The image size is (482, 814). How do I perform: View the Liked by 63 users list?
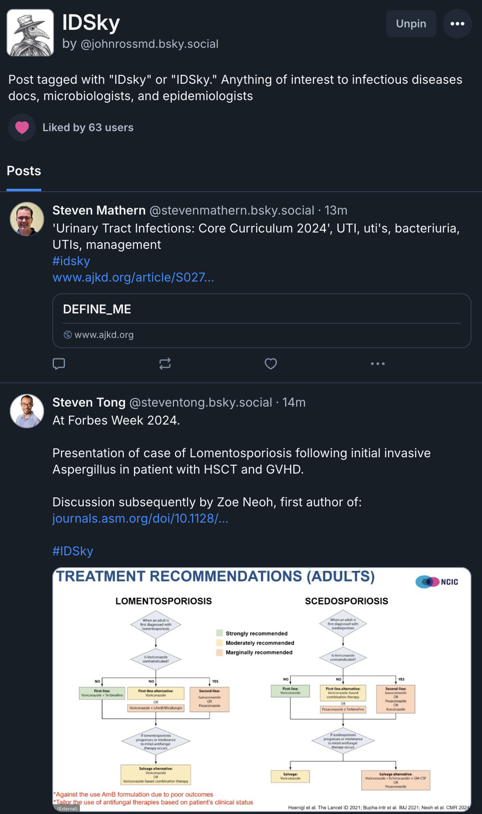point(88,127)
